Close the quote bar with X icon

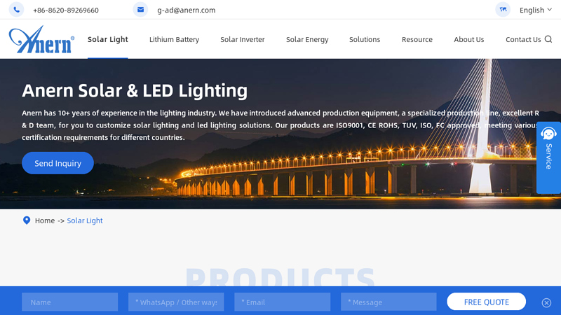(546, 303)
